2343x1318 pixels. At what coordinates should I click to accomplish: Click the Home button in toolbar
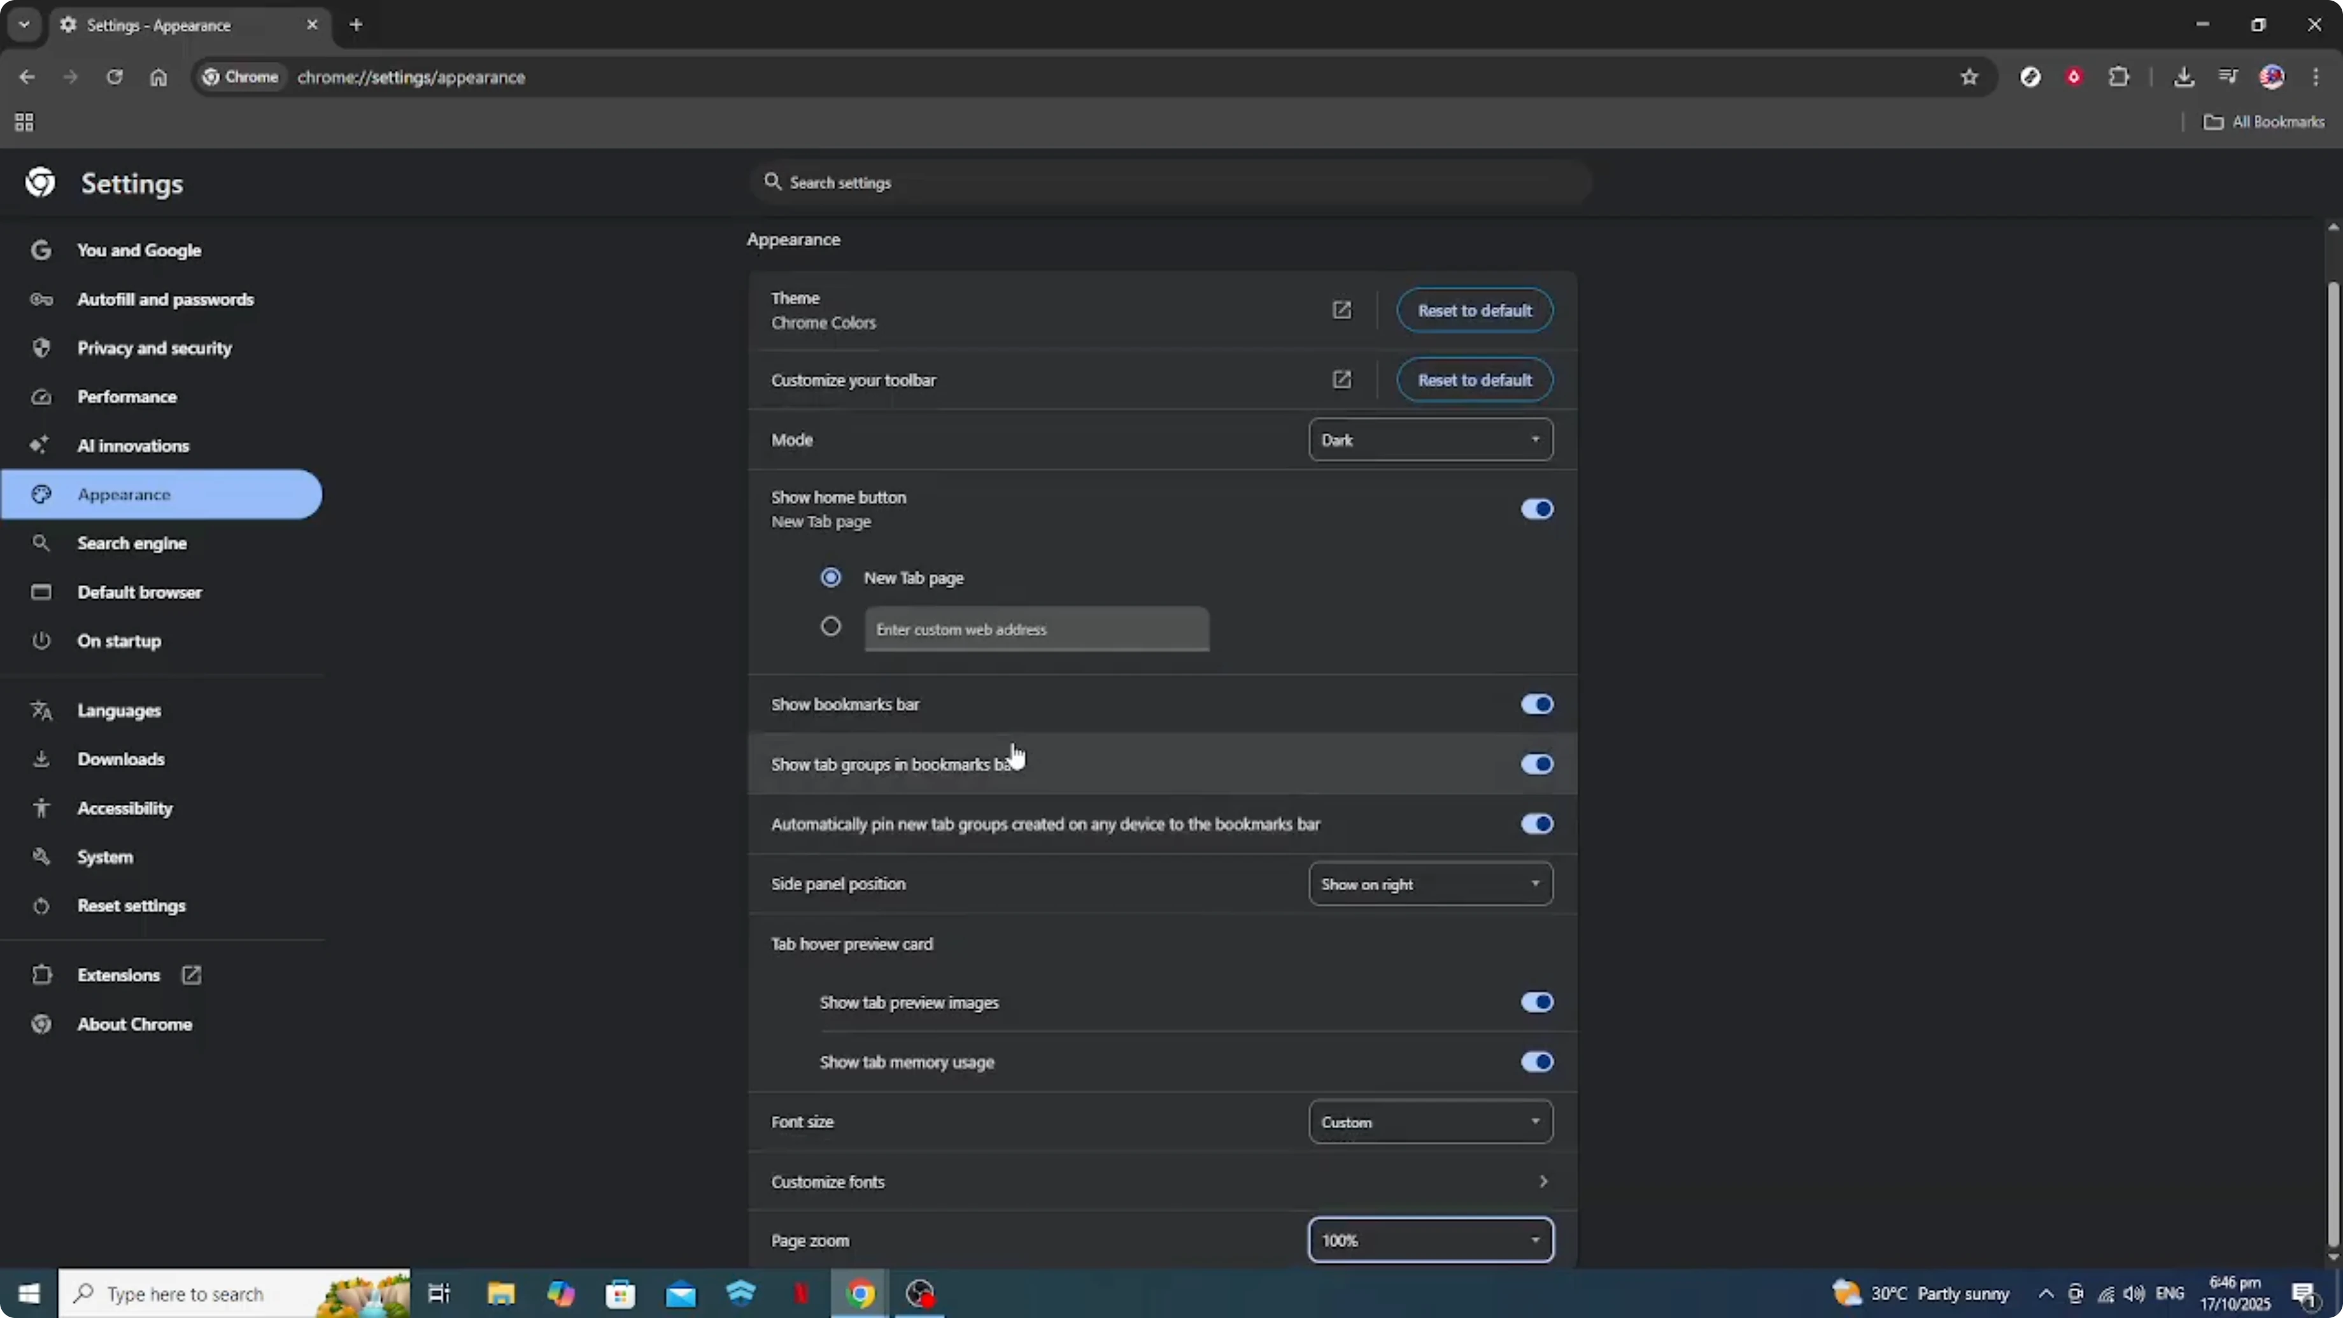pyautogui.click(x=159, y=77)
